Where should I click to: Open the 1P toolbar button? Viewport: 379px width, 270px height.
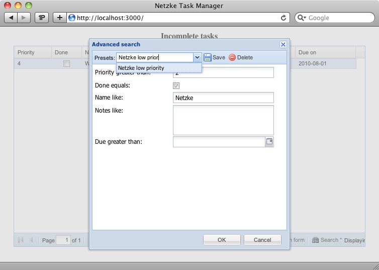tap(42, 18)
